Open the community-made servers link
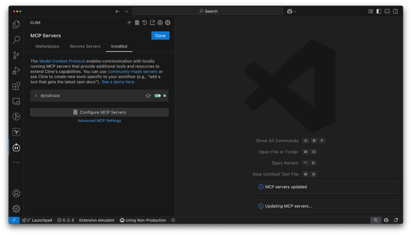412x235 pixels. (x=132, y=71)
